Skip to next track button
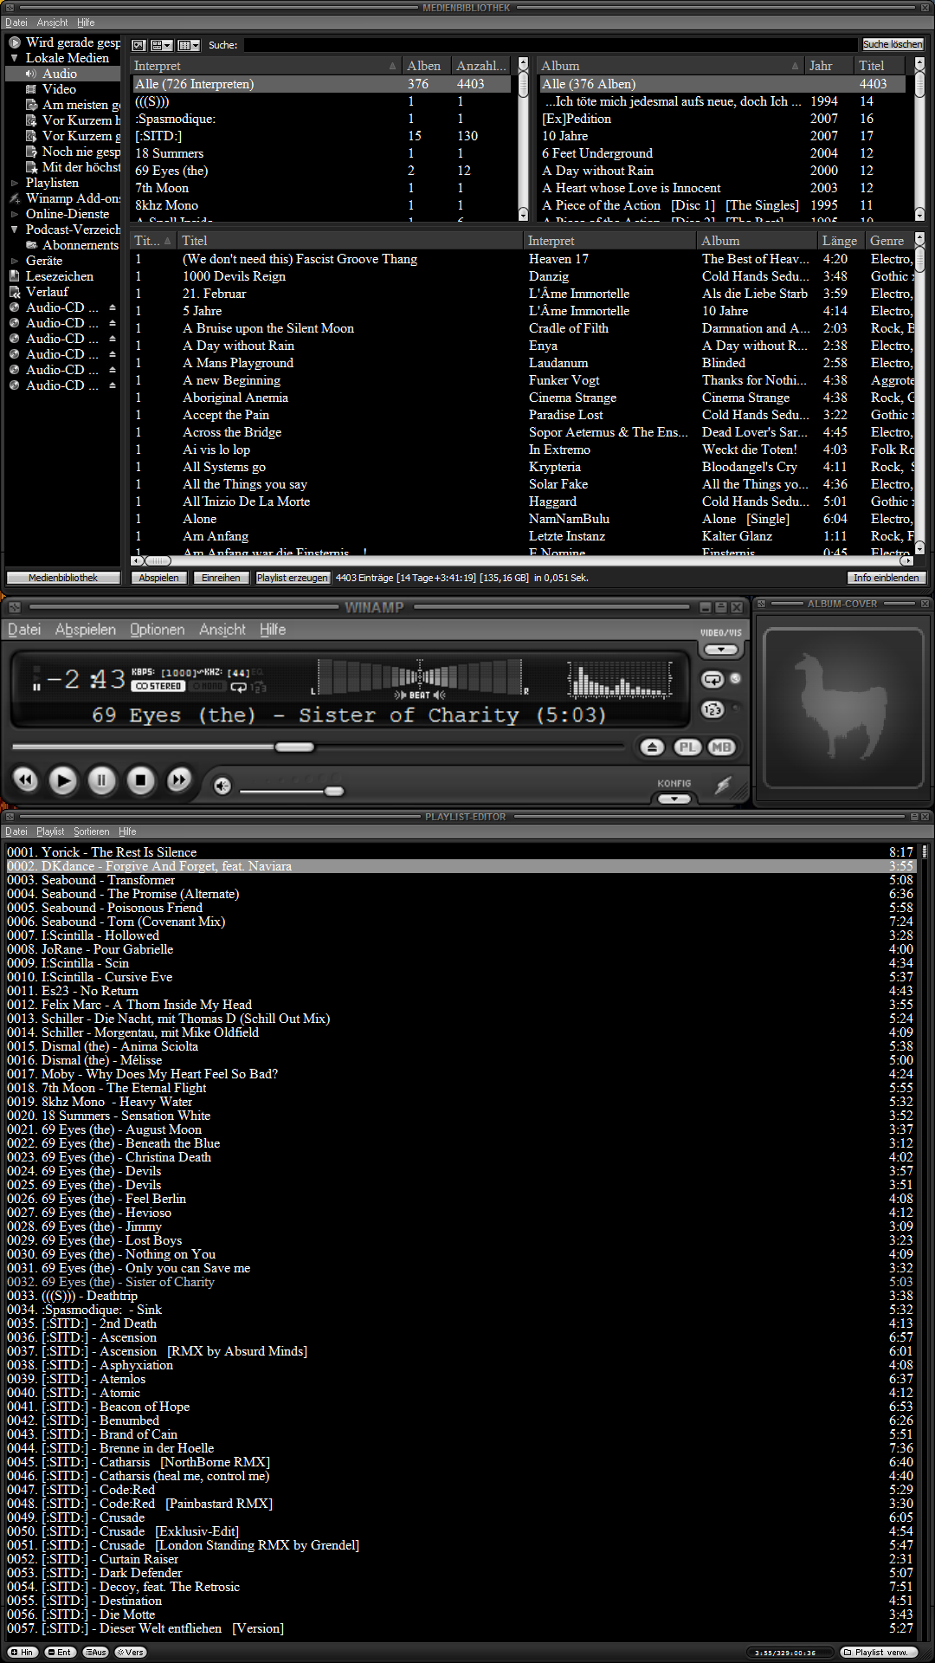This screenshot has width=935, height=1663. point(178,780)
